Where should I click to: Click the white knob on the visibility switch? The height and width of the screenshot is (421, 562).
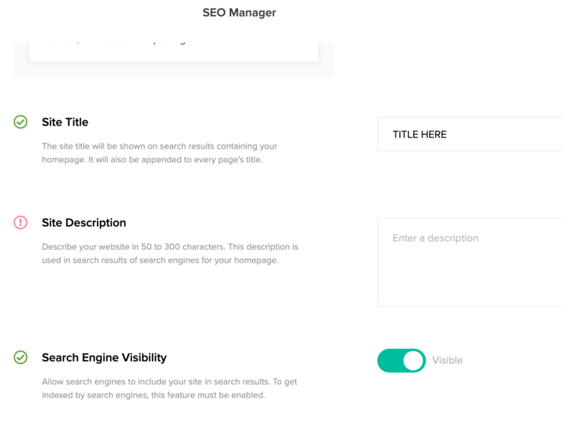(x=414, y=361)
